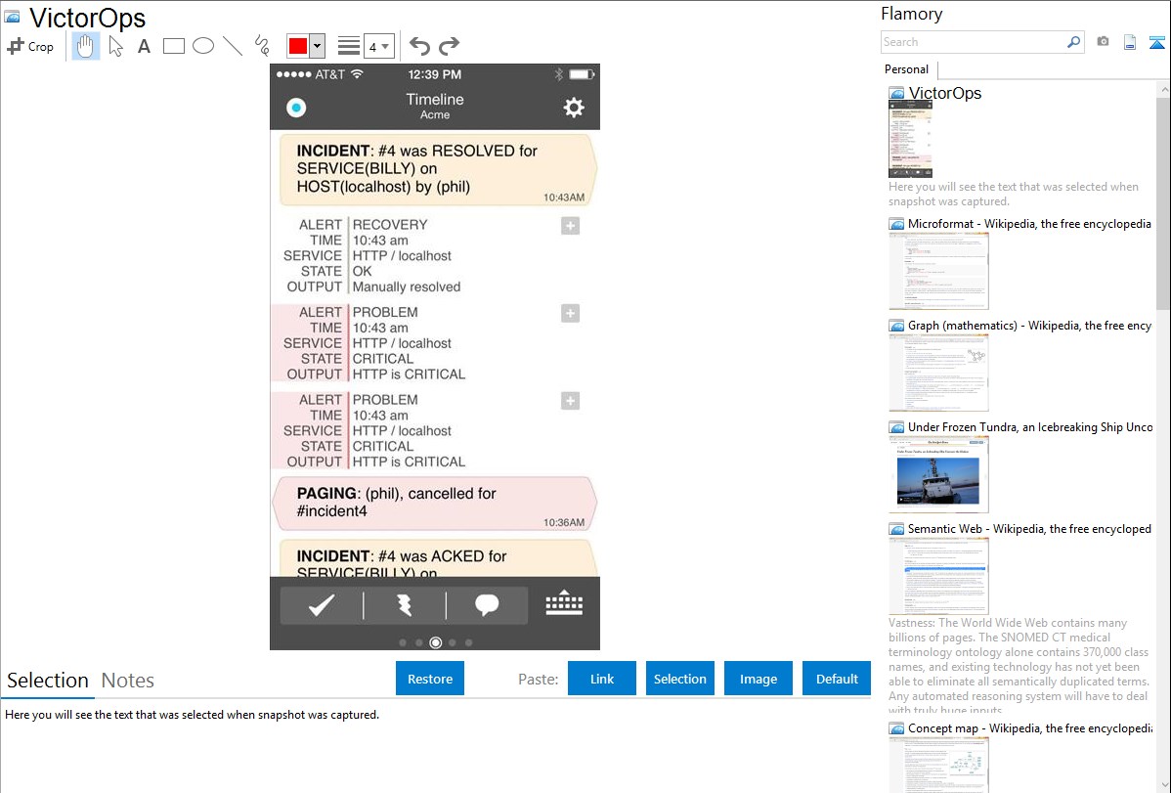The image size is (1171, 793).
Task: Open the Concept map snapshot thumbnail
Action: (938, 765)
